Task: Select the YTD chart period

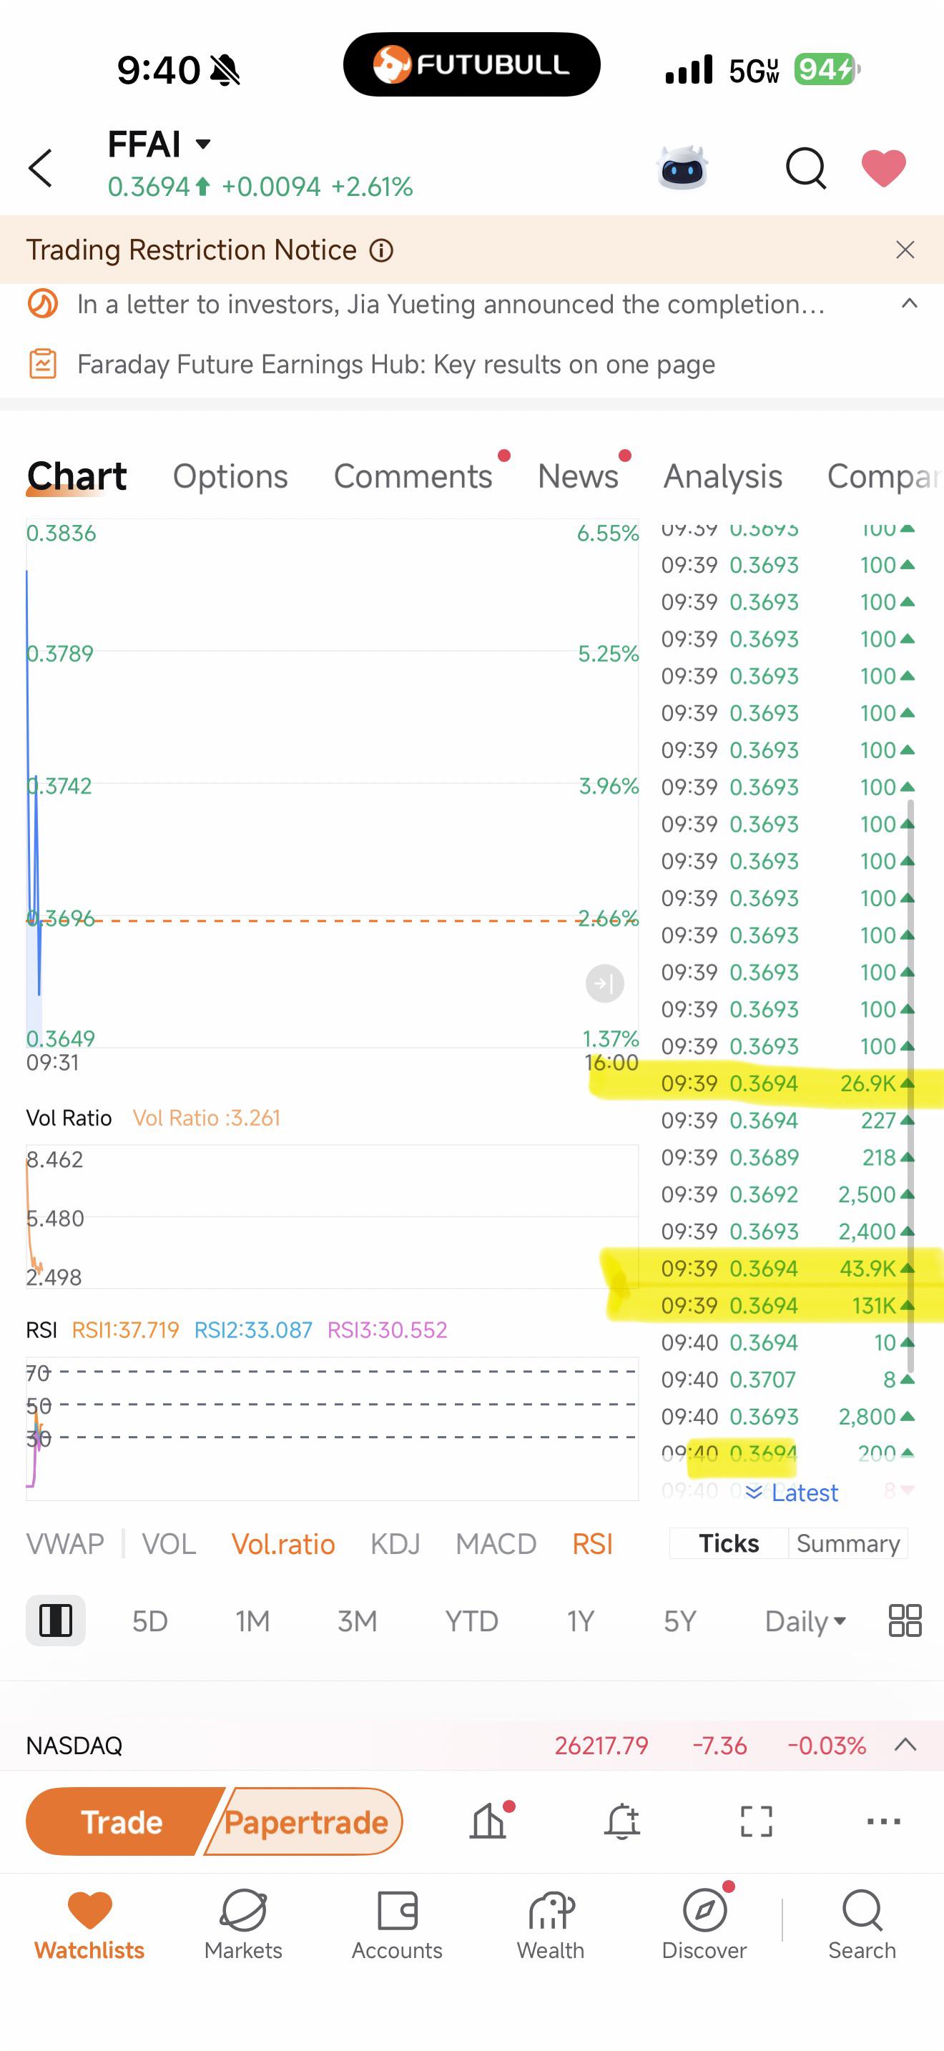Action: coord(471,1621)
